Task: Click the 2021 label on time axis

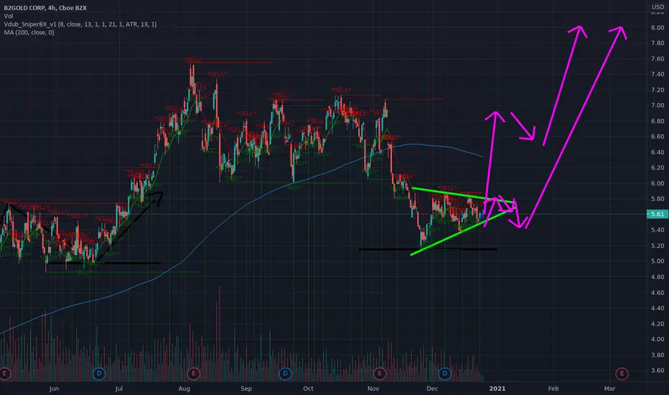Action: pos(497,389)
